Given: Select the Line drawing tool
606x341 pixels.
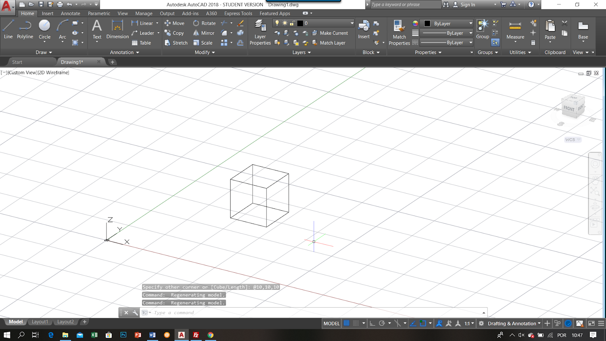Looking at the screenshot, I should (x=8, y=29).
